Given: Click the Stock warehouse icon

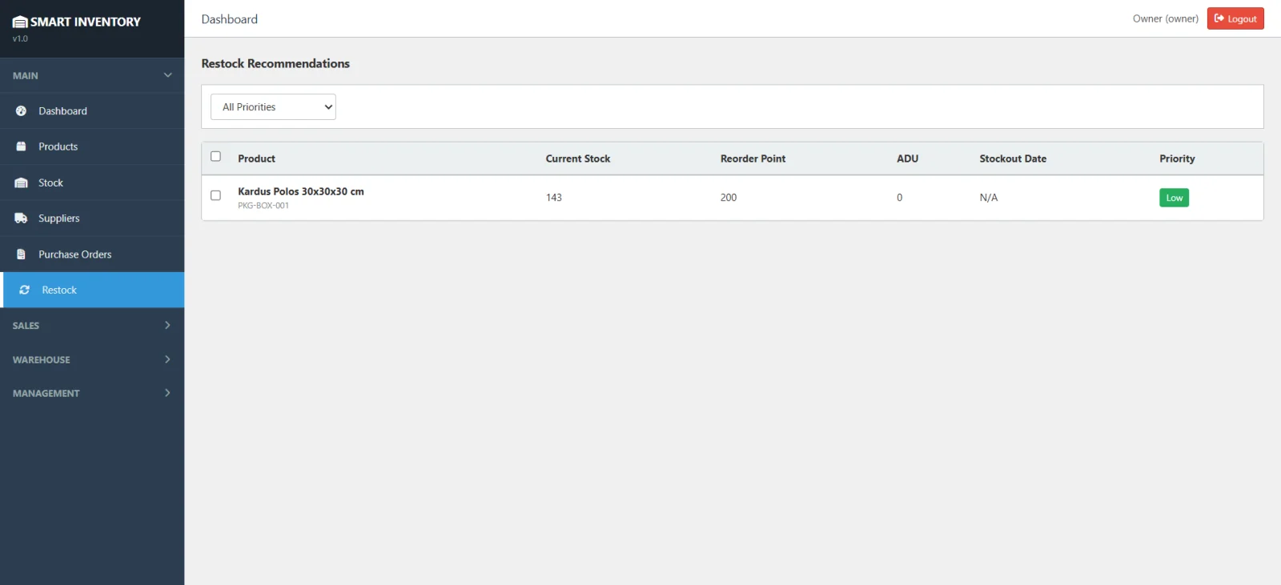Looking at the screenshot, I should coord(22,182).
